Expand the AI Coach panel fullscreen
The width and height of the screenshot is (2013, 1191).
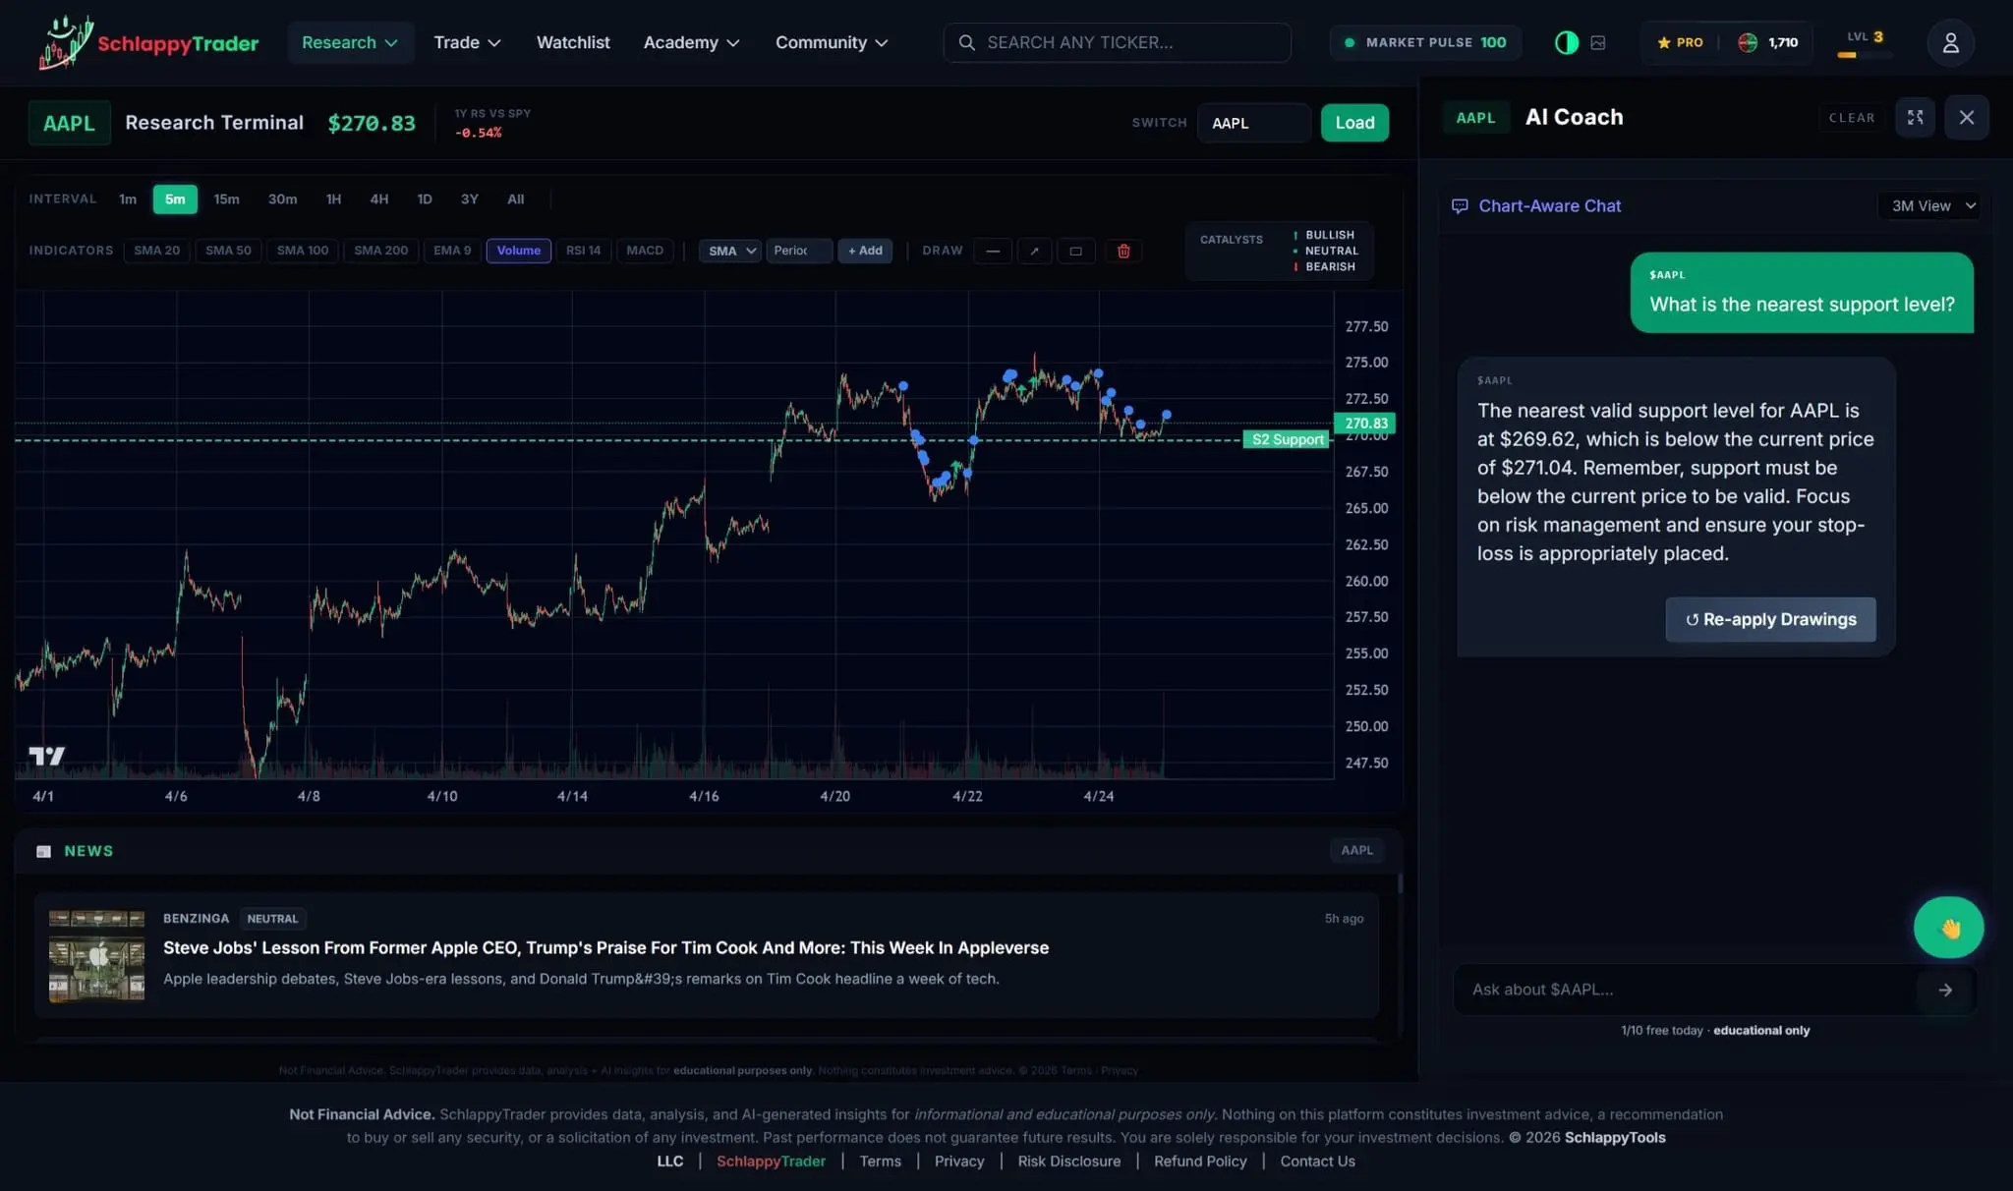1915,117
